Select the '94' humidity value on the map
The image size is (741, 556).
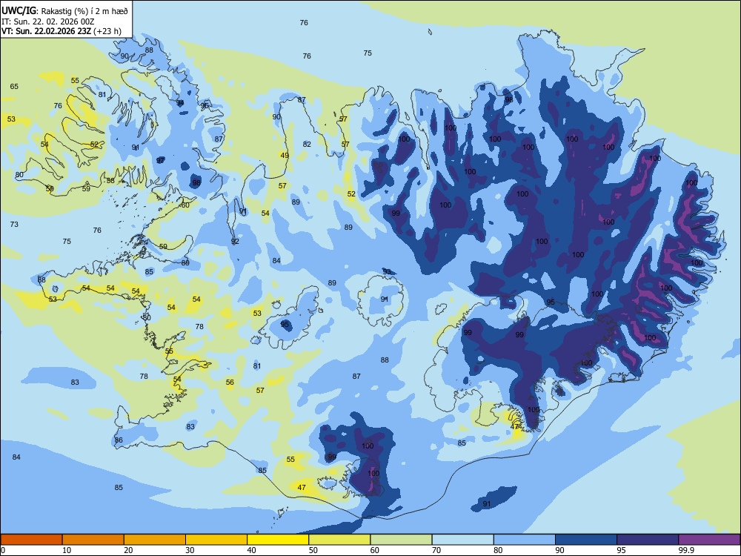tap(180, 102)
